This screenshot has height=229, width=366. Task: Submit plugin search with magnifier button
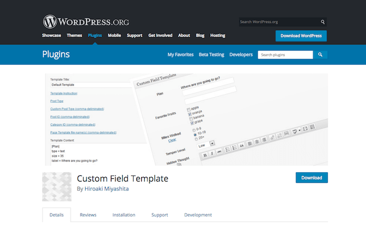pos(320,55)
